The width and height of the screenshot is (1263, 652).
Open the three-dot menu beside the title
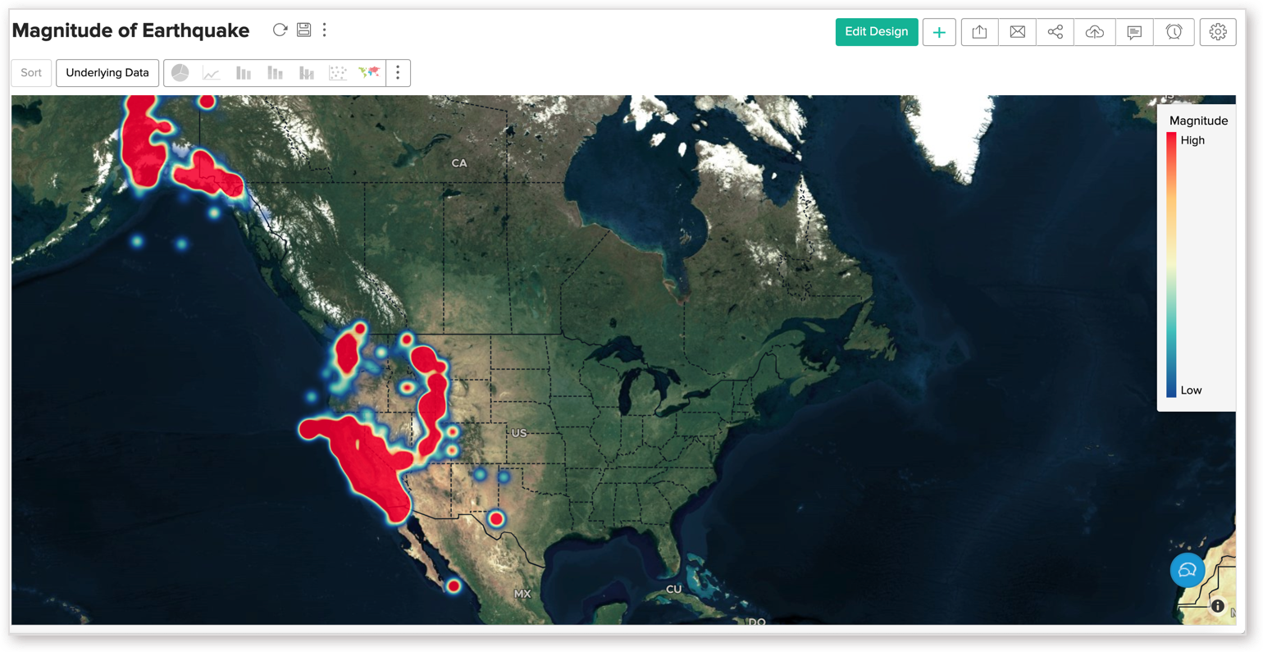pos(325,30)
